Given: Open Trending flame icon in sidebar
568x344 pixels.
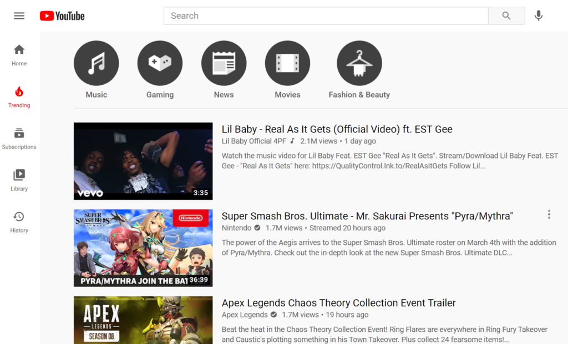Looking at the screenshot, I should tap(19, 93).
